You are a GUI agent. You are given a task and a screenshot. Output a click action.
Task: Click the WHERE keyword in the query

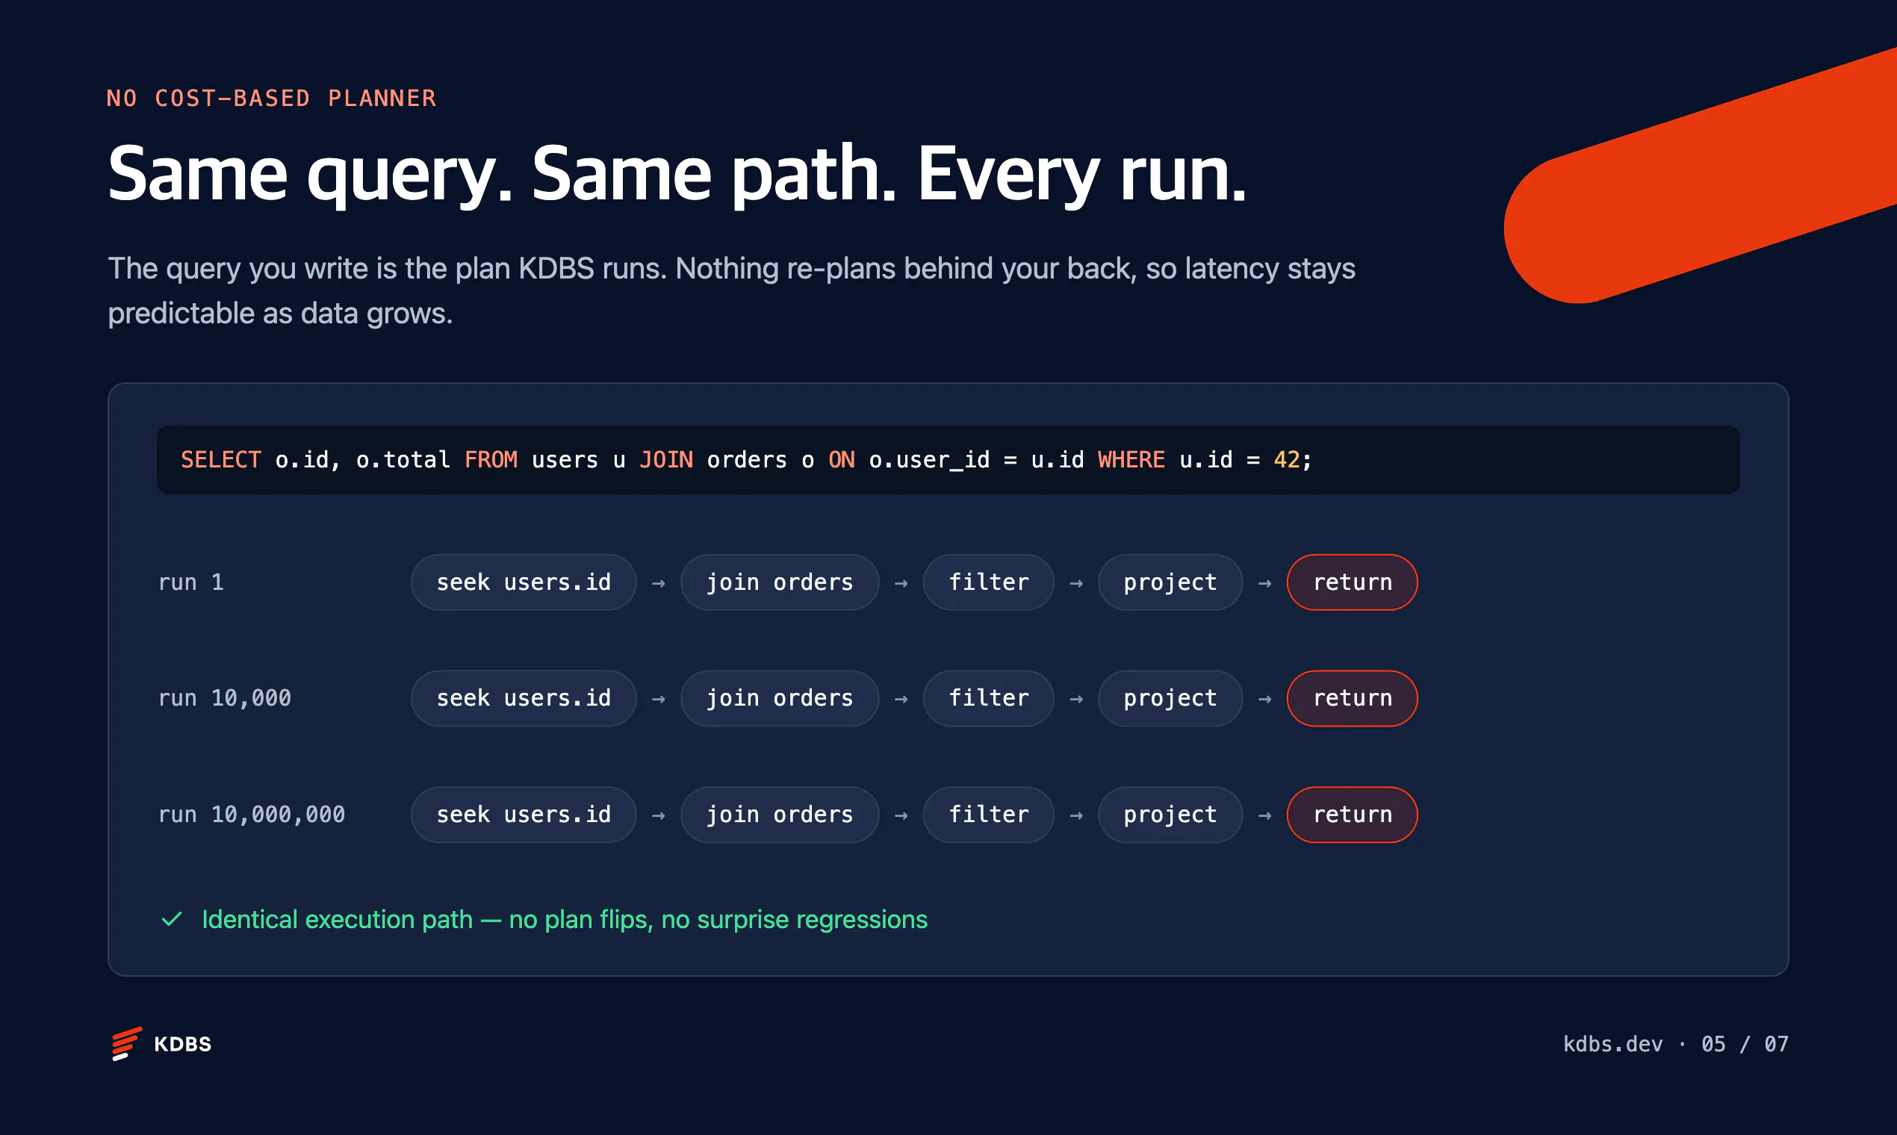tap(1131, 460)
